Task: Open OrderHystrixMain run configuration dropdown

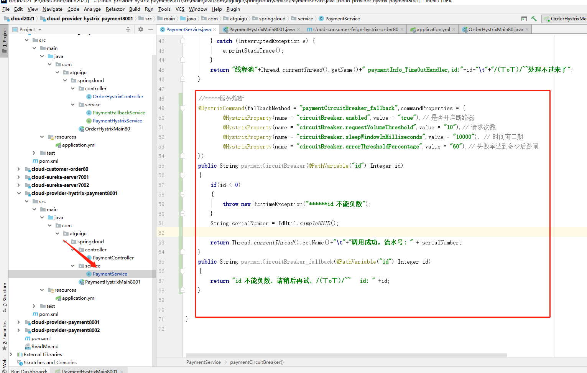Action: (x=565, y=18)
